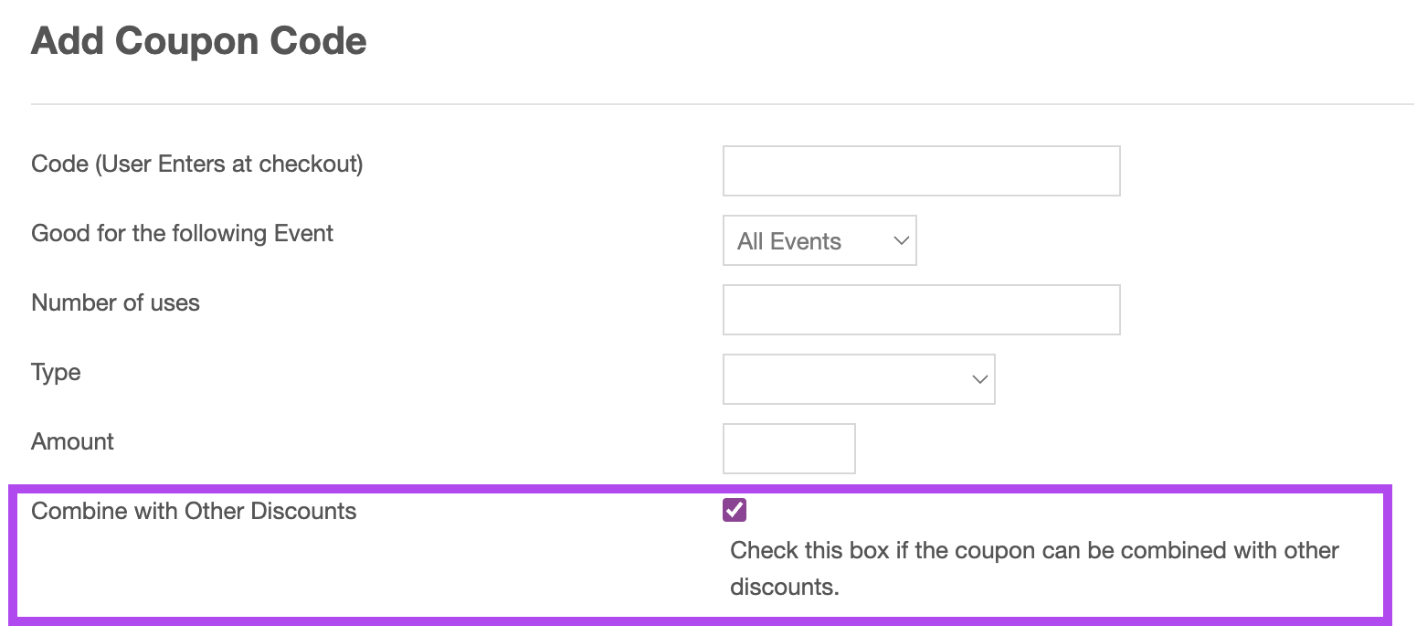Select the All Events text in event selector

click(789, 241)
